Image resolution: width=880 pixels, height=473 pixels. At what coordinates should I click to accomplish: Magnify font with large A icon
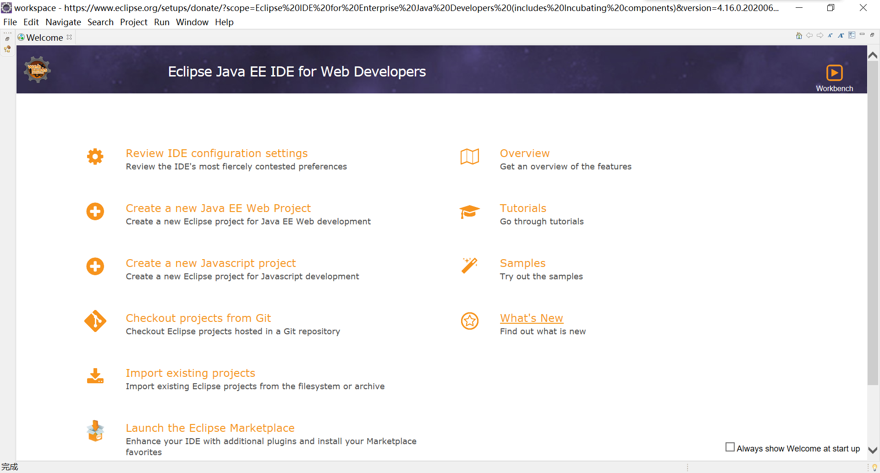841,35
